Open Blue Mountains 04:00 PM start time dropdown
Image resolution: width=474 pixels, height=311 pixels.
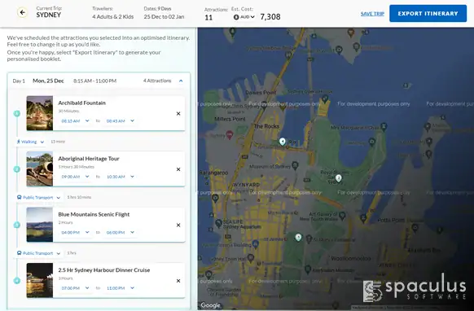point(75,232)
